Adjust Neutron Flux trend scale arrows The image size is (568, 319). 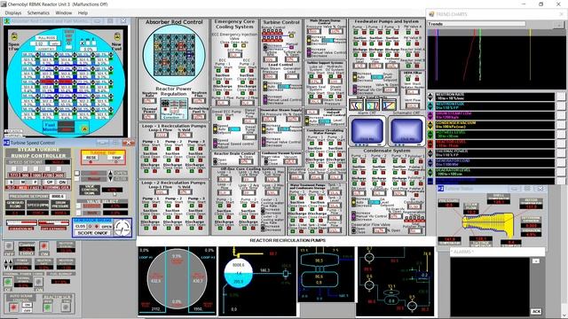click(430, 106)
